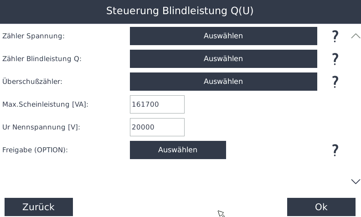361x217 pixels.
Task: Click the Überschußzähler label text
Action: coord(32,82)
